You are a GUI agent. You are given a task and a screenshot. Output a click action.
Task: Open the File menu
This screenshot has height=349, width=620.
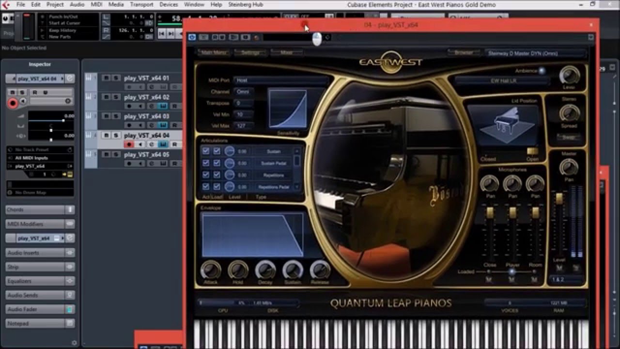(x=20, y=4)
